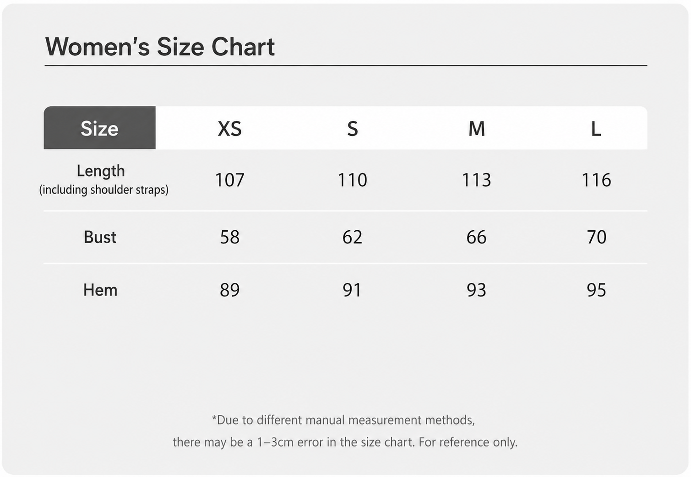Select the Bust row label
Screen dimensions: 691x477
(100, 237)
